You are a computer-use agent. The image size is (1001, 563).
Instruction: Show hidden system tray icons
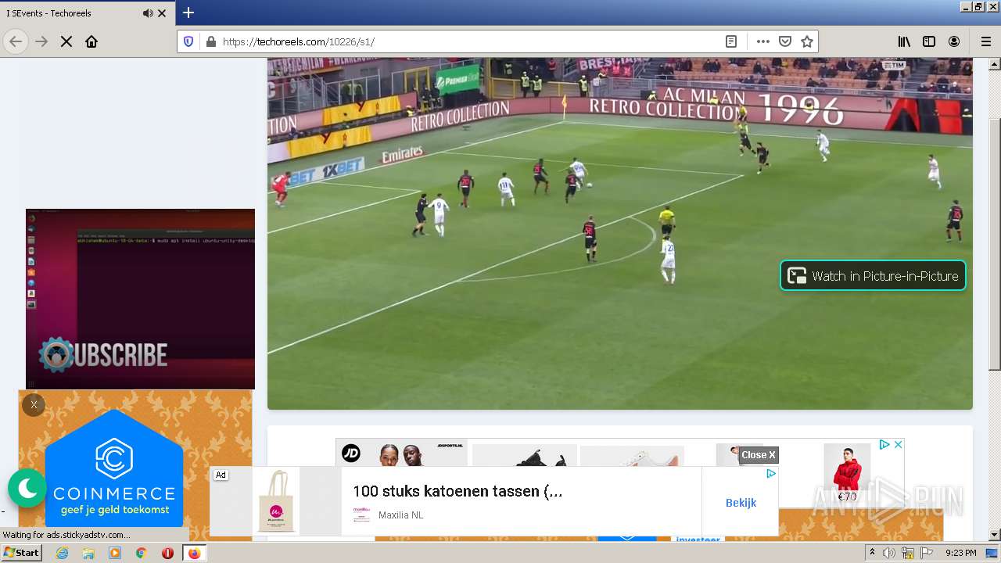pyautogui.click(x=872, y=553)
